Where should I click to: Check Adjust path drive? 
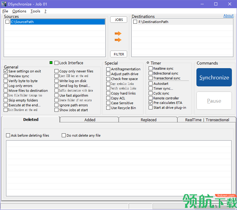point(108,74)
